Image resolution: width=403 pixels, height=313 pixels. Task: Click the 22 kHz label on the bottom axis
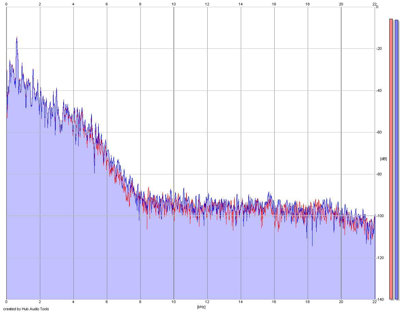click(x=374, y=302)
